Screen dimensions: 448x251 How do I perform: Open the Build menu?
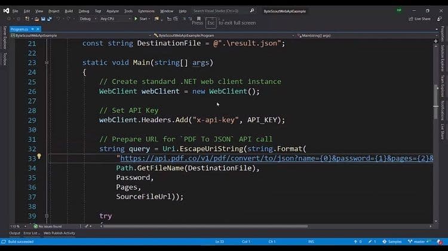pos(69,11)
